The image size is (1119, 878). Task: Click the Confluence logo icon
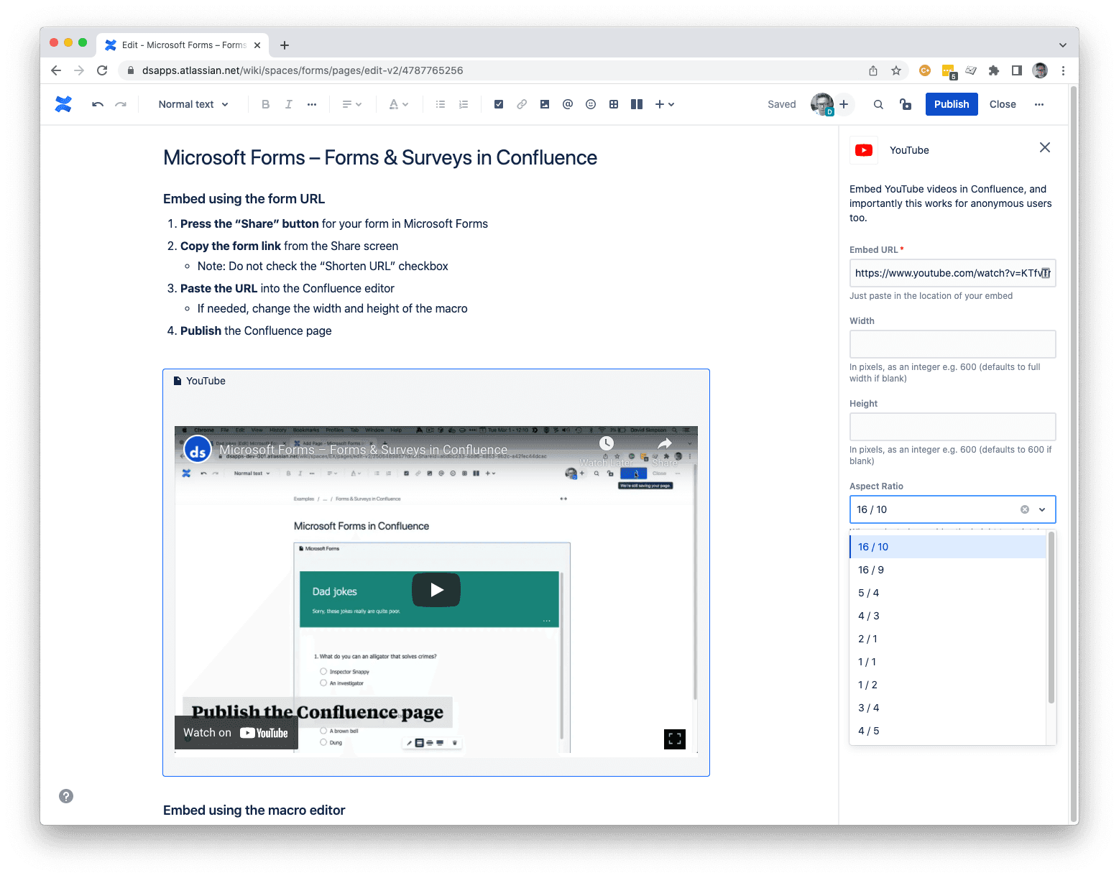(x=63, y=104)
